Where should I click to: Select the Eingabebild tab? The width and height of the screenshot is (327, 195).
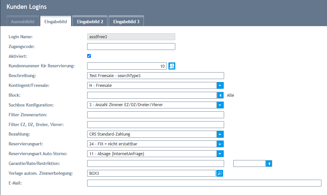(x=56, y=22)
